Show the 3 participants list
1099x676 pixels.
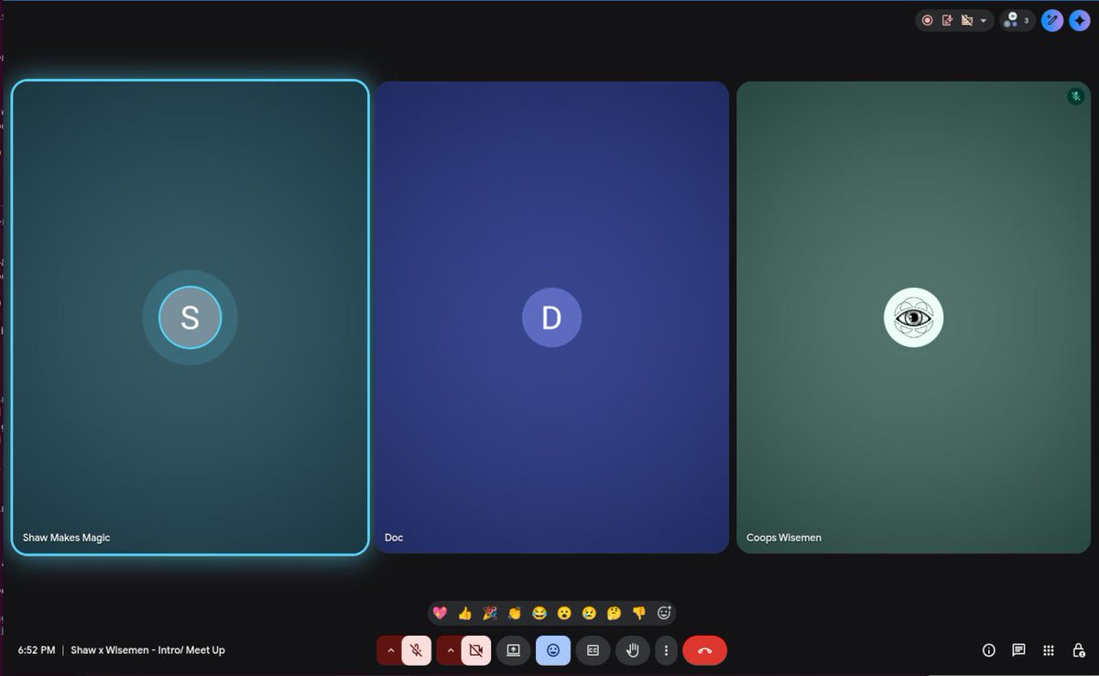[x=1017, y=20]
